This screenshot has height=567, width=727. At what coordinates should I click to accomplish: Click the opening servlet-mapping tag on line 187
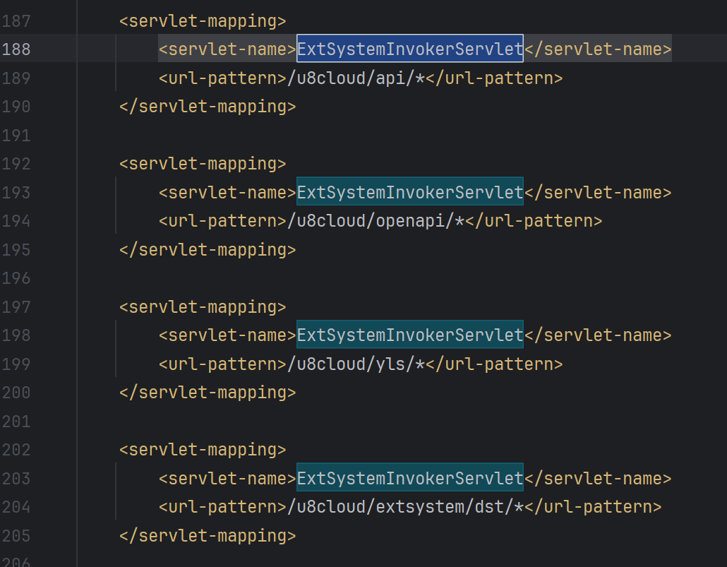[203, 21]
